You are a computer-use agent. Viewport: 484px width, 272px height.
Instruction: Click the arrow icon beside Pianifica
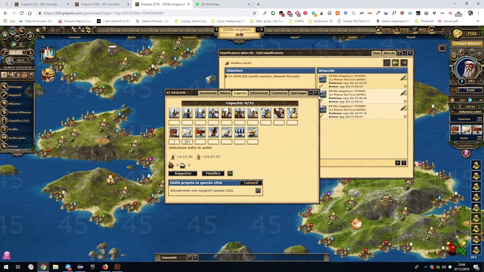(230, 173)
